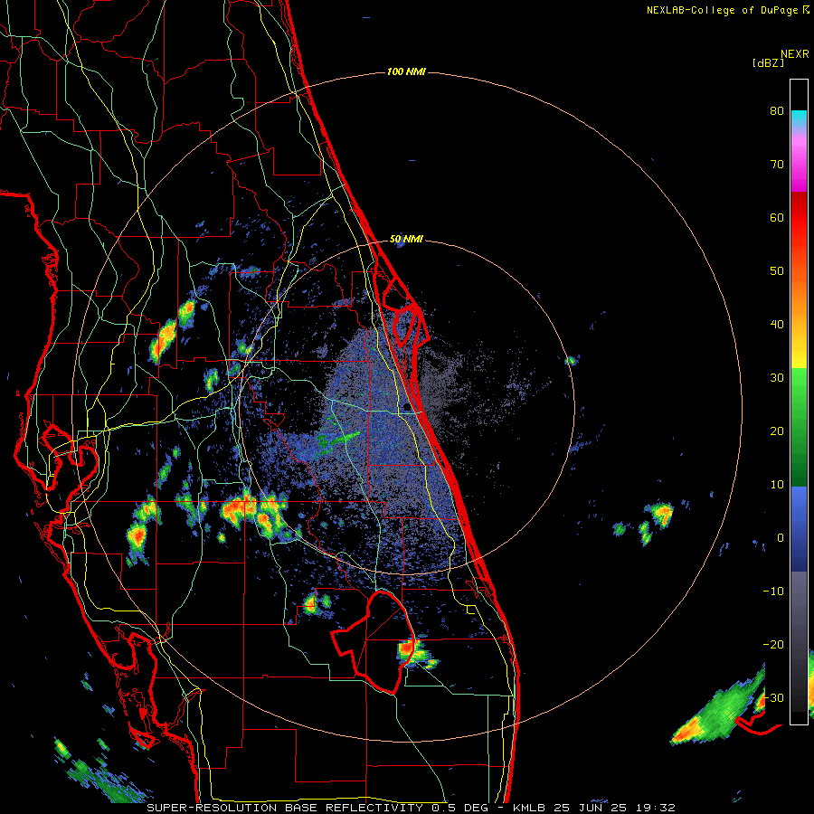Click the -20 value on the dBZ scale
The image size is (814, 814).
pos(773,645)
